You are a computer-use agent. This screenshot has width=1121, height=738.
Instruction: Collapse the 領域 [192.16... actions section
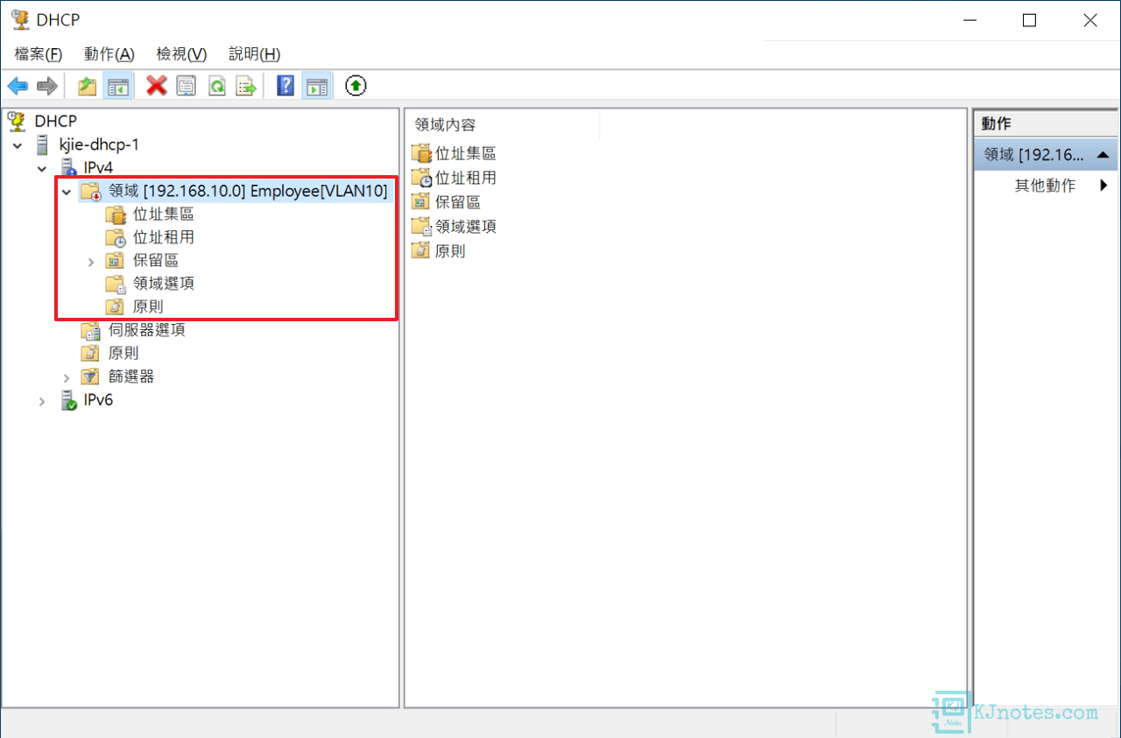(1103, 155)
